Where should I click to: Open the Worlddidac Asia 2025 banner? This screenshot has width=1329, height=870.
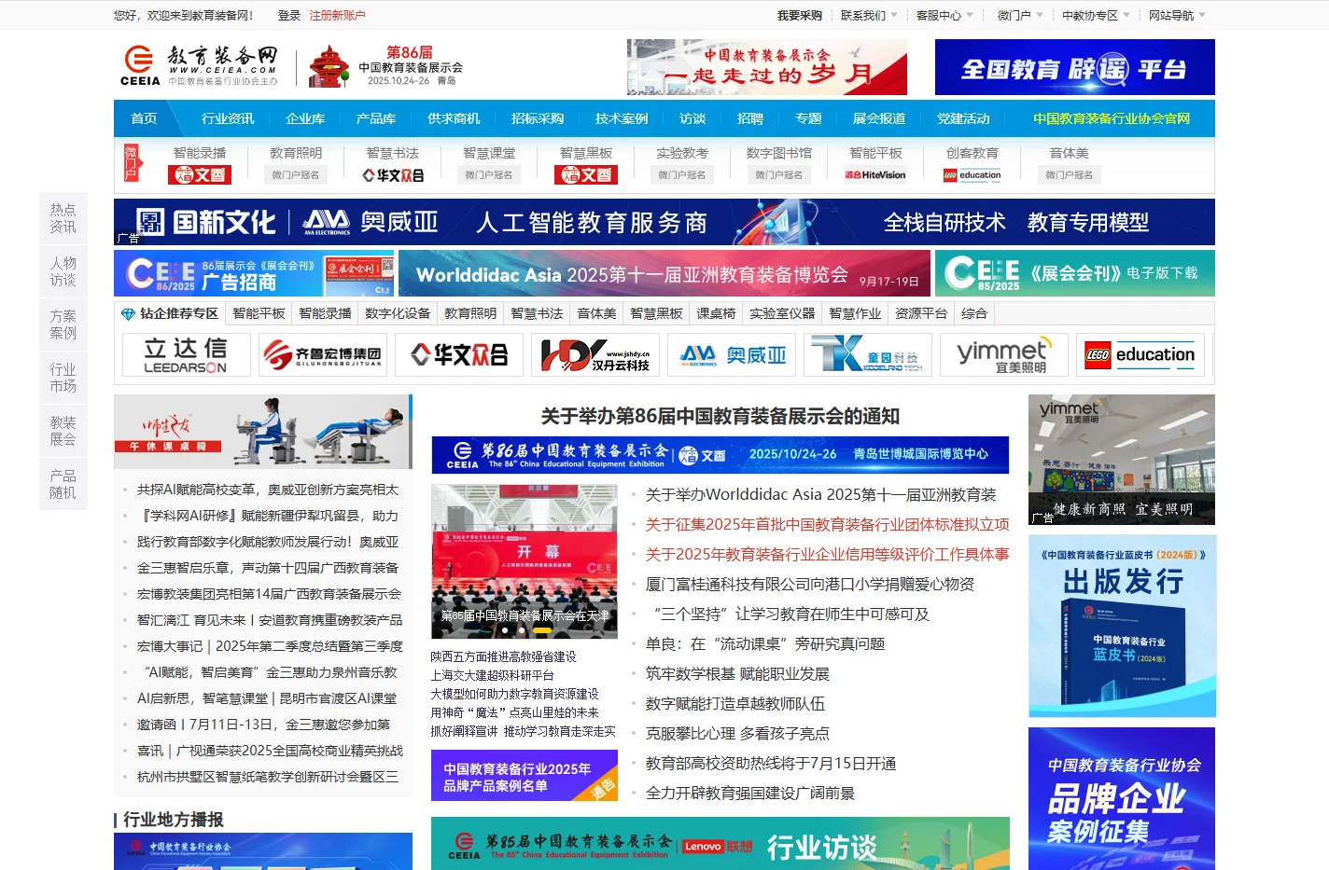[664, 273]
